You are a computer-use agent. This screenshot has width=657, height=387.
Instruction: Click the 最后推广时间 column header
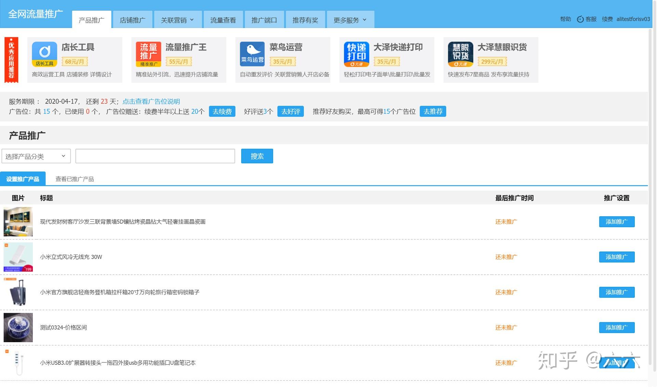coord(514,198)
